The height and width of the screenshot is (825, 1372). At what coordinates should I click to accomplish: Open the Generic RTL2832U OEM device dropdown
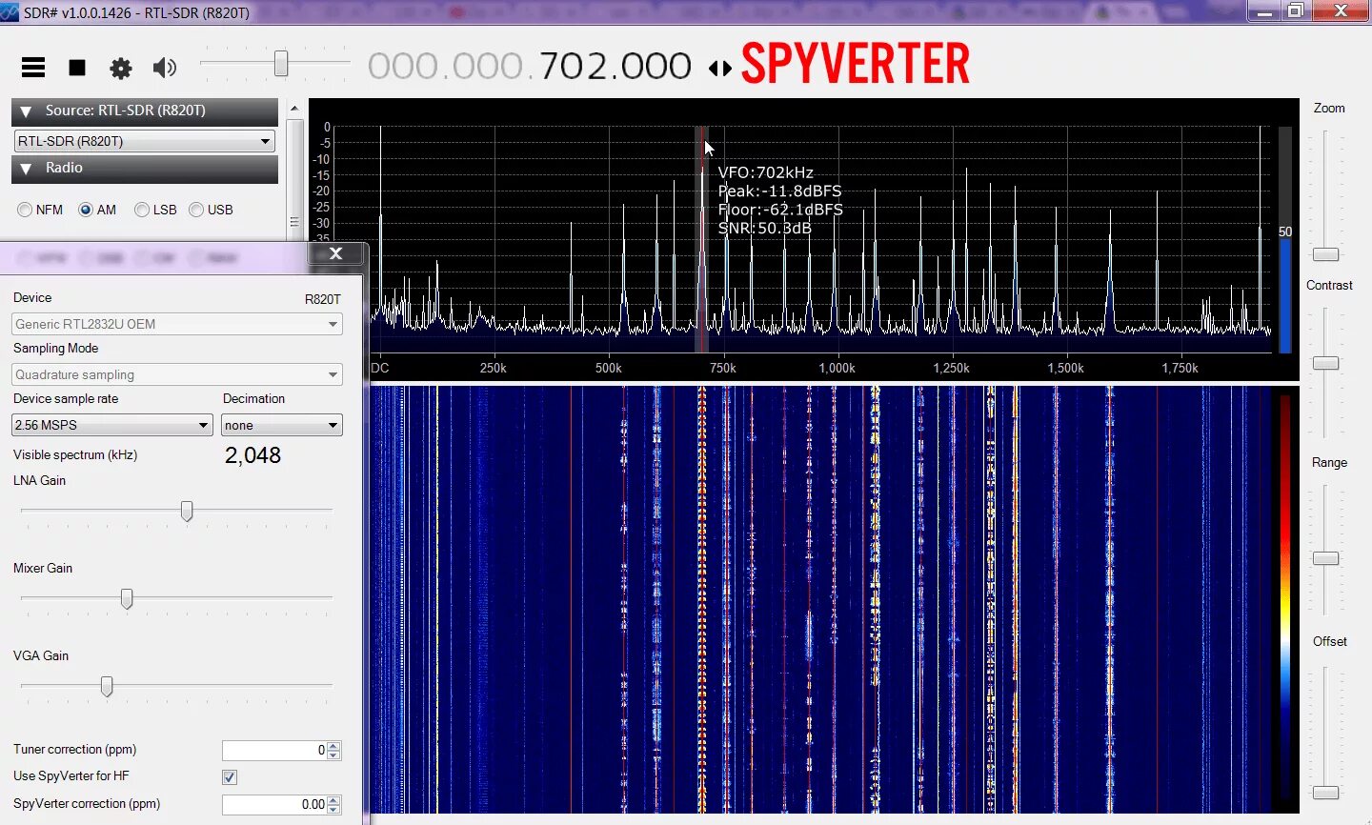pyautogui.click(x=177, y=324)
